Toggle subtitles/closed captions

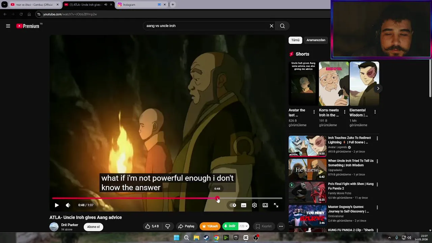[244, 205]
